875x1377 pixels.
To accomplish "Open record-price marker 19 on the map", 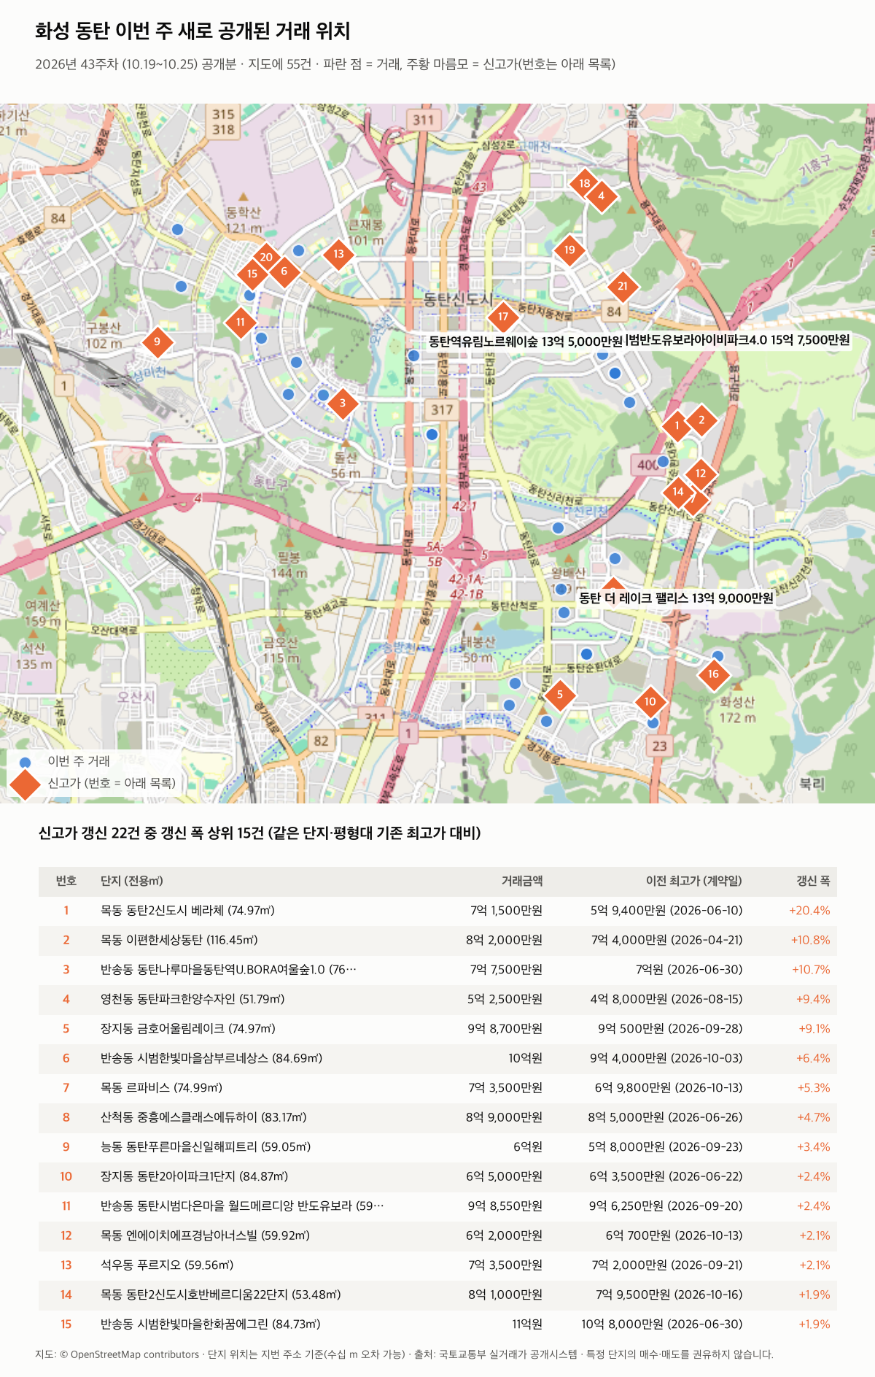I will tap(569, 250).
